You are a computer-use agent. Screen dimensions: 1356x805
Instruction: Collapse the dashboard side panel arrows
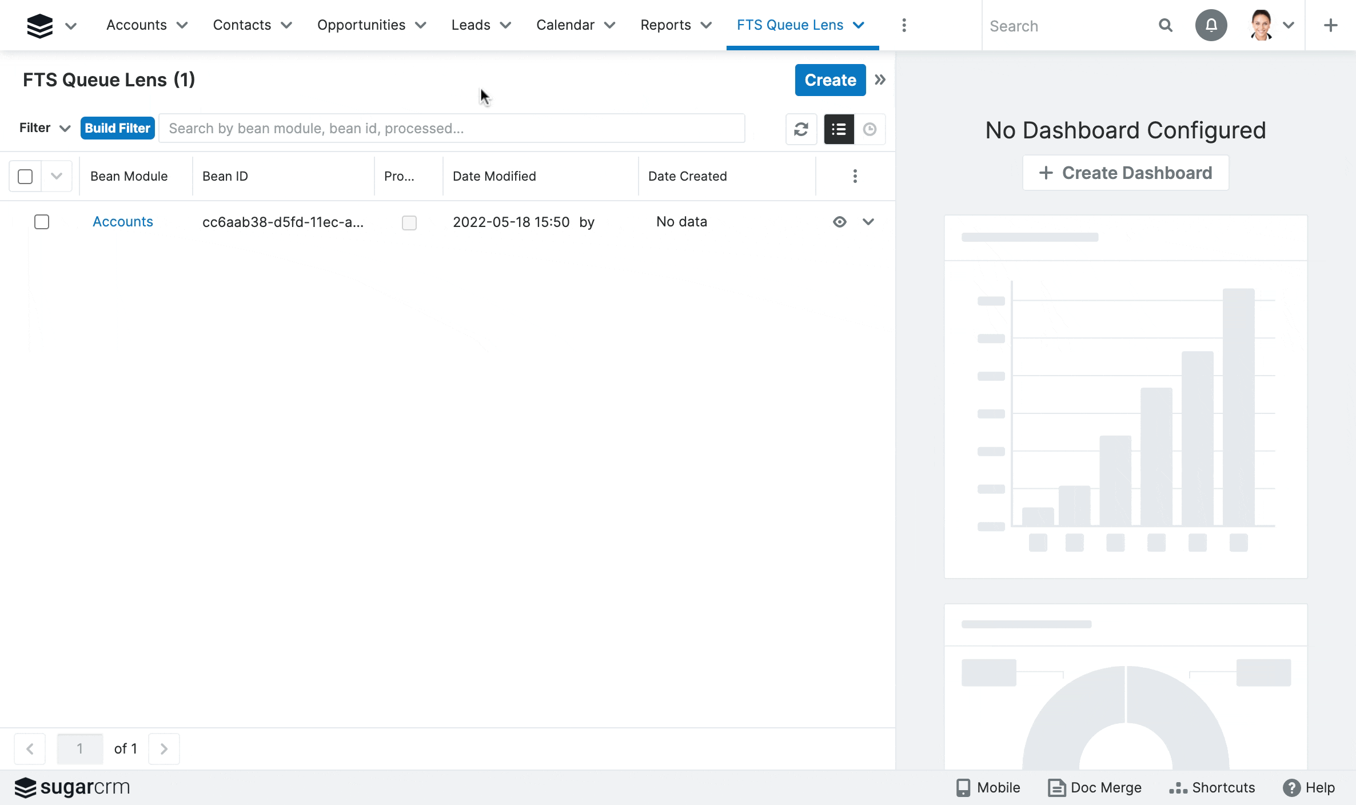coord(880,80)
